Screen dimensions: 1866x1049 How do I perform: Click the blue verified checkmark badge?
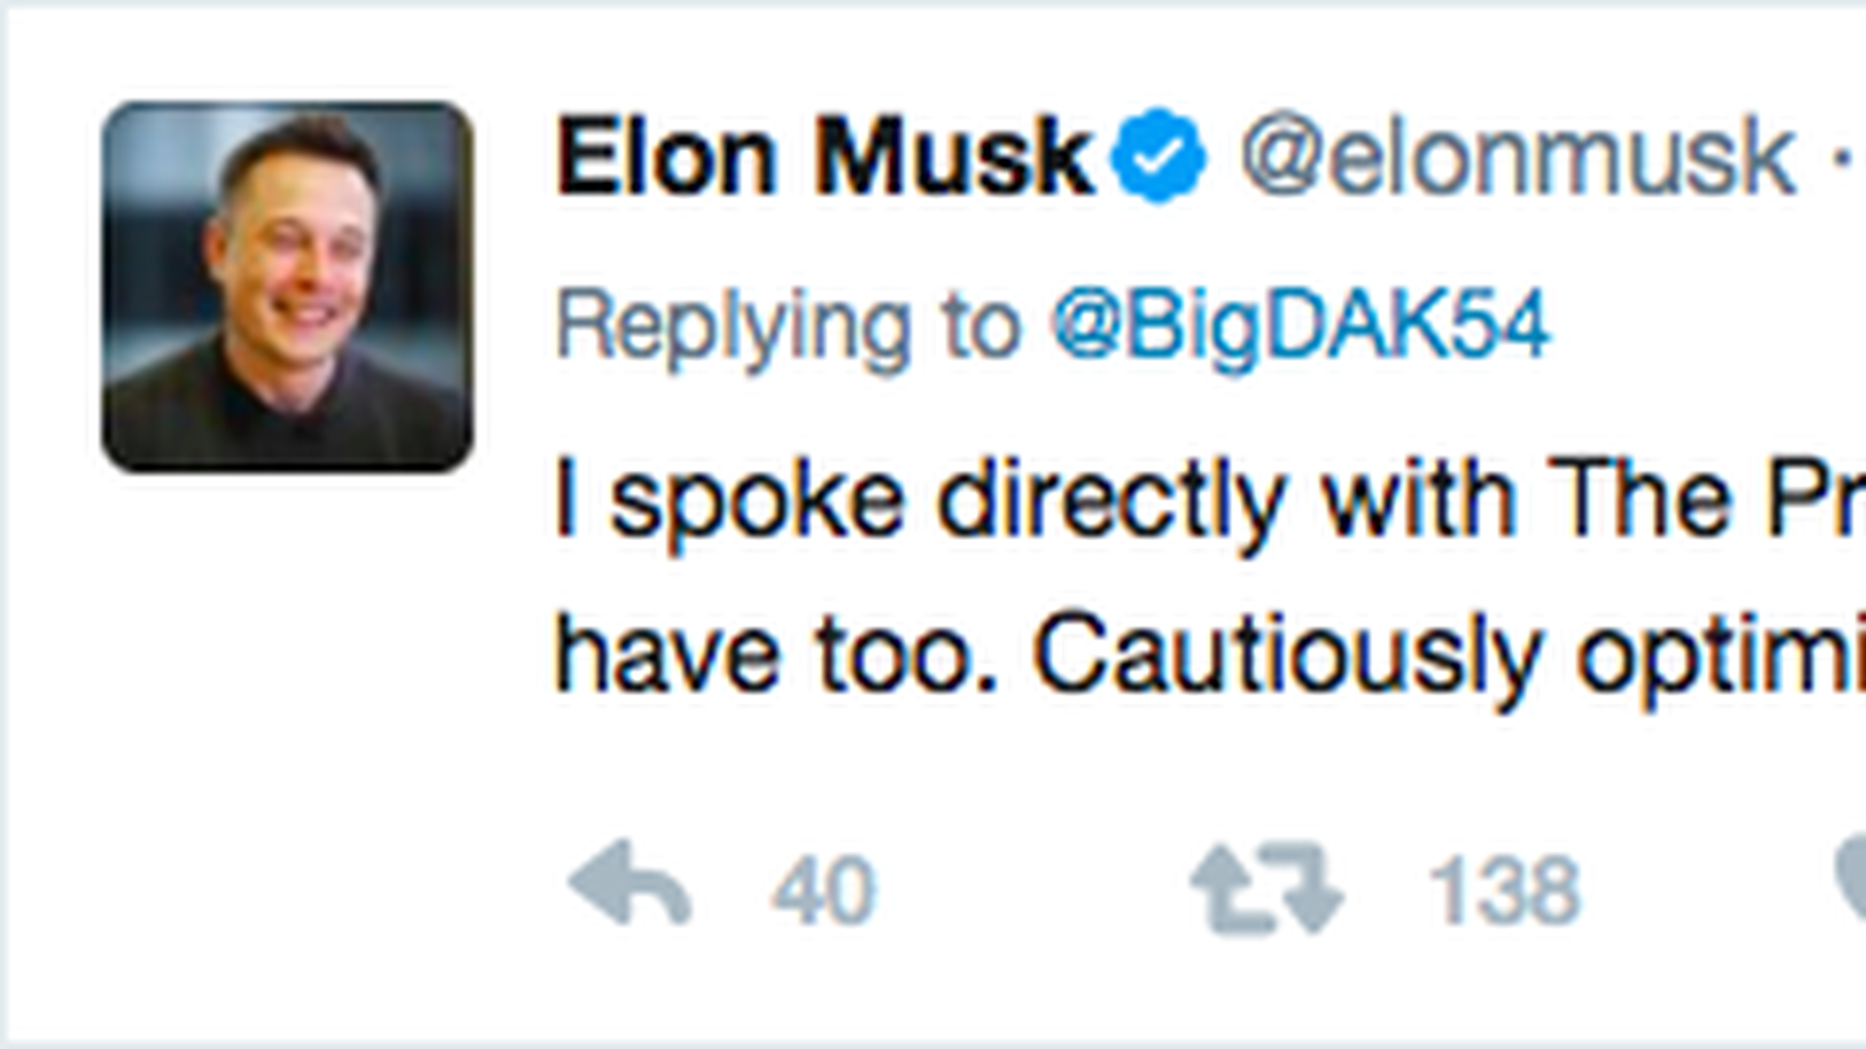click(x=1158, y=156)
